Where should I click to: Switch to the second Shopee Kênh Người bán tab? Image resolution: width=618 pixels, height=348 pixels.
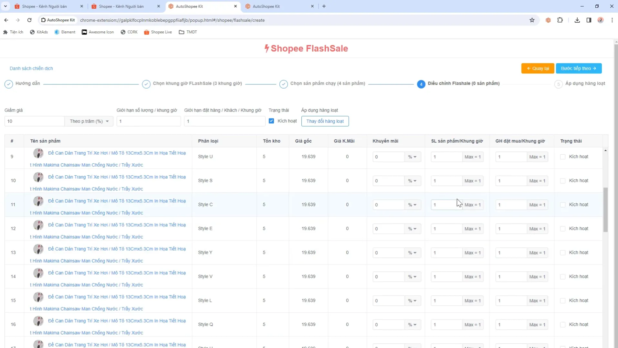(122, 6)
